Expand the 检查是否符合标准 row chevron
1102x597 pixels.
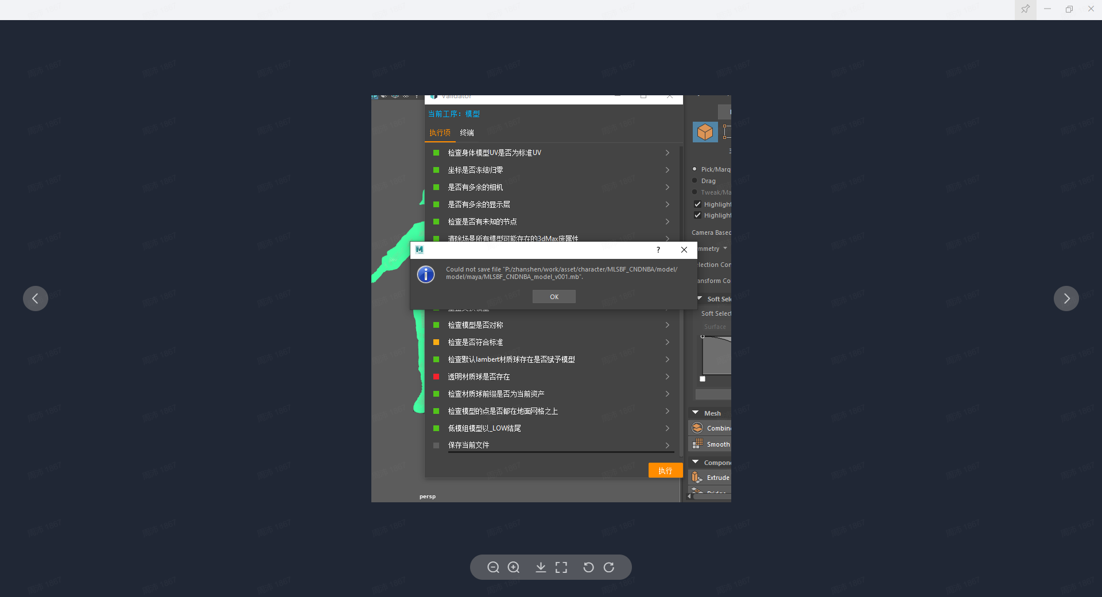[x=668, y=342]
